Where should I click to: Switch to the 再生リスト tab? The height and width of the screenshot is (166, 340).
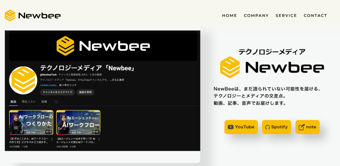coord(29,102)
